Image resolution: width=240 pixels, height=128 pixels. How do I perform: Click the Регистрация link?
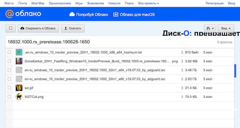tap(214, 3)
